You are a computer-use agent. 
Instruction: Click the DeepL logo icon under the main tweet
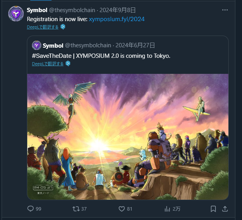(63, 27)
